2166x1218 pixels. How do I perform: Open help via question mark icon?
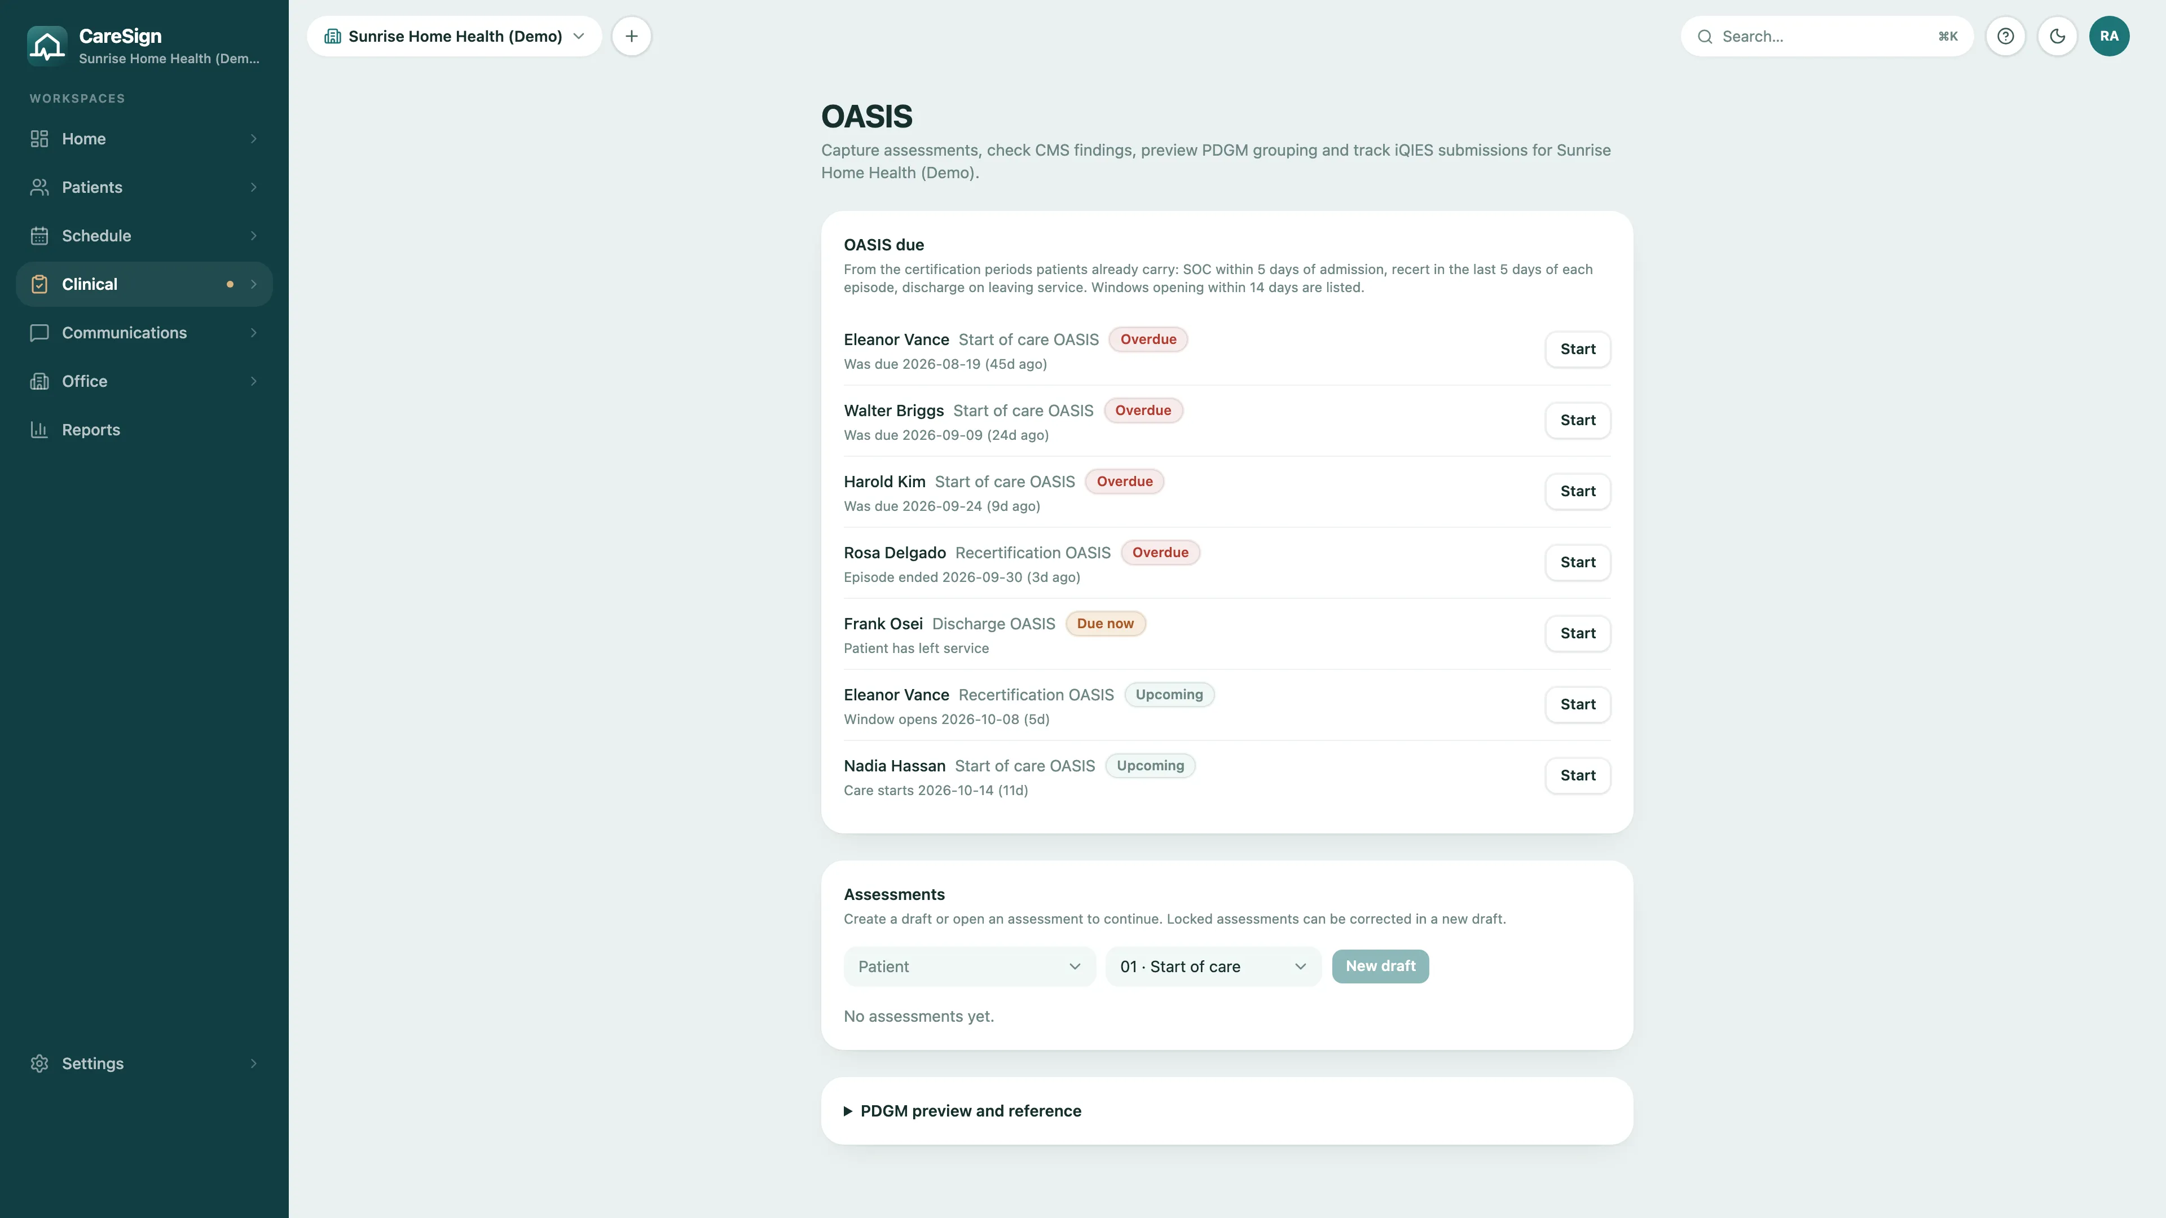click(x=2005, y=36)
